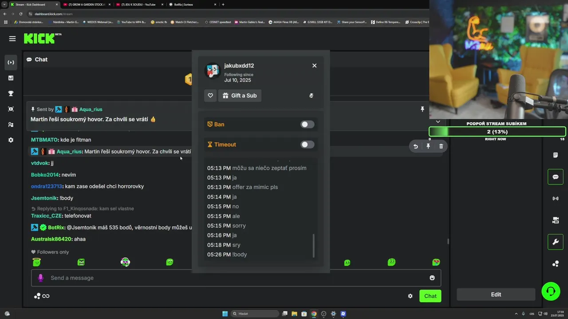Open File Explorer from taskbar

pos(294,314)
